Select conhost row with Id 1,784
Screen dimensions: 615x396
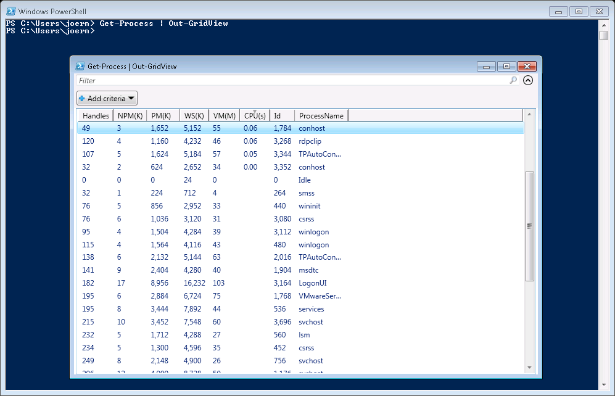pyautogui.click(x=300, y=128)
